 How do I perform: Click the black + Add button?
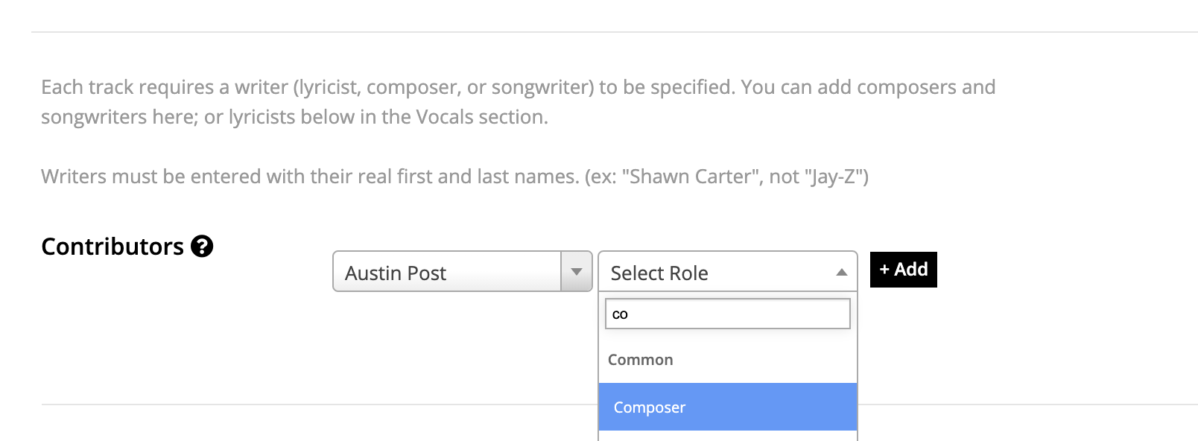[x=904, y=270]
